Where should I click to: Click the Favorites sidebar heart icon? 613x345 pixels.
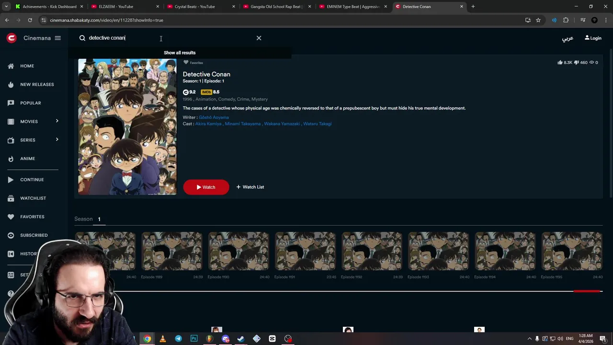(11, 217)
